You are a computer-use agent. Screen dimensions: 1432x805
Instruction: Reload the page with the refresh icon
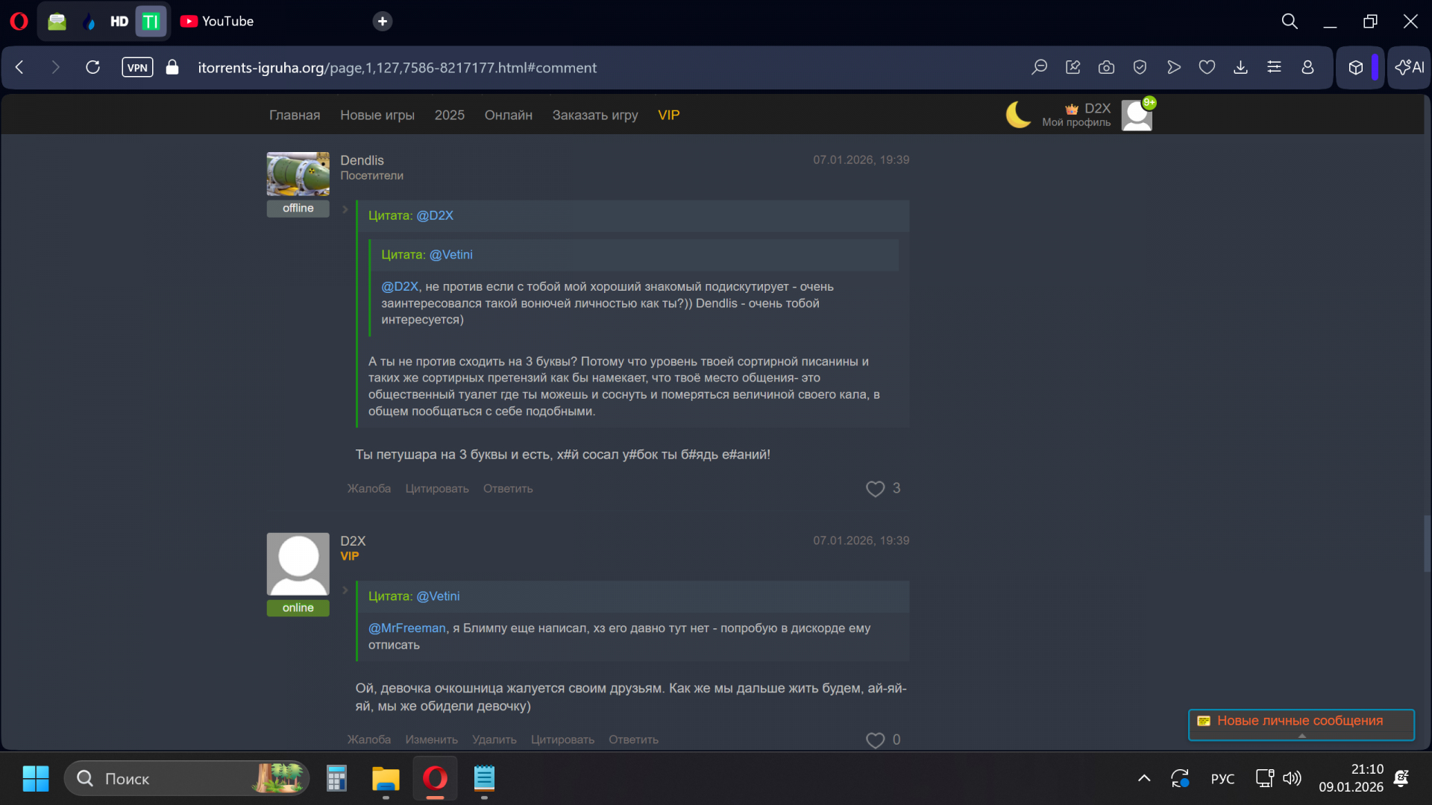coord(92,68)
